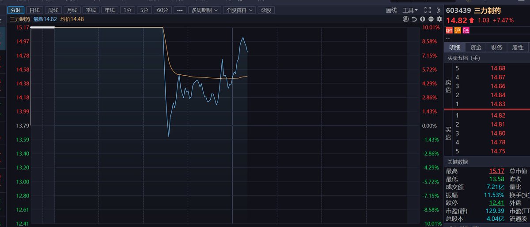Click the 市盈(静) value 129.39
Screen dimensions: 530x227
click(x=495, y=211)
